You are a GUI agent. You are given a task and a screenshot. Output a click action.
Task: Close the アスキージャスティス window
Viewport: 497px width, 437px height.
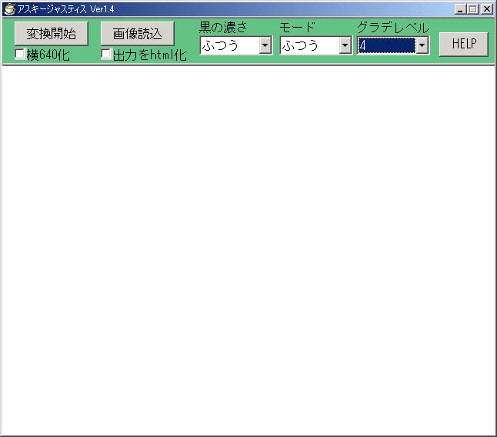[486, 9]
